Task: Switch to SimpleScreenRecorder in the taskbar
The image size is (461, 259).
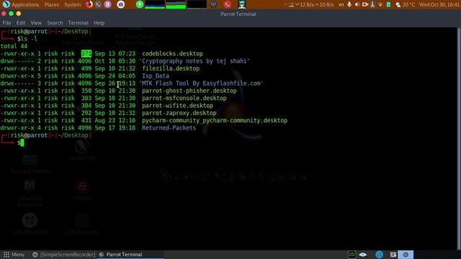Action: click(64, 255)
